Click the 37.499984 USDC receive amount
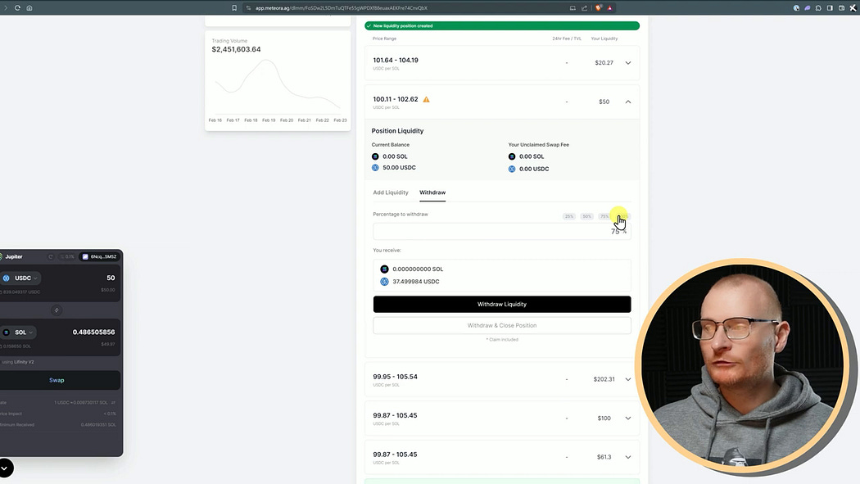 (x=416, y=282)
